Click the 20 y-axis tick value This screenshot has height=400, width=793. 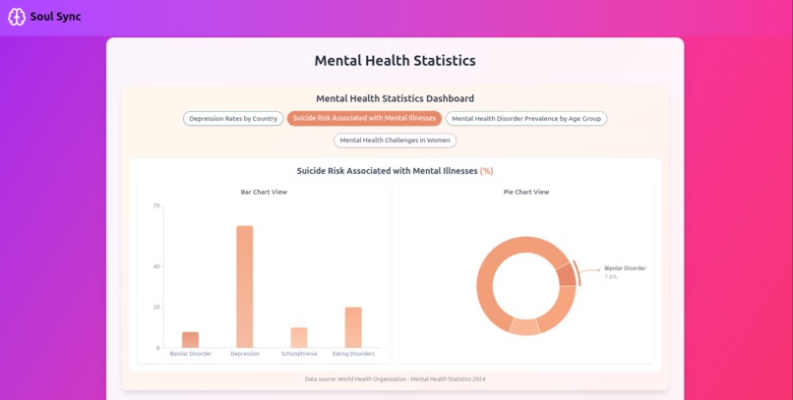[156, 307]
